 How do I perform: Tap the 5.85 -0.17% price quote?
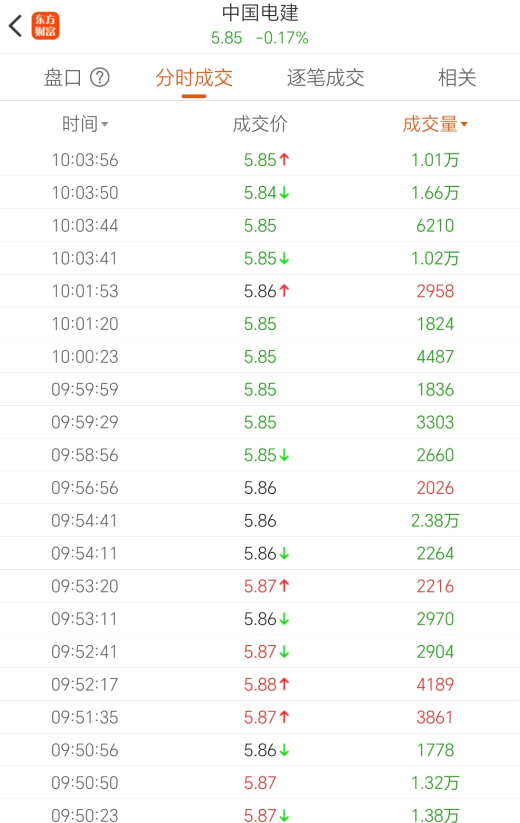pos(260,38)
